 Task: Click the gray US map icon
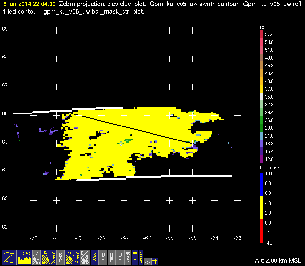(127, 257)
